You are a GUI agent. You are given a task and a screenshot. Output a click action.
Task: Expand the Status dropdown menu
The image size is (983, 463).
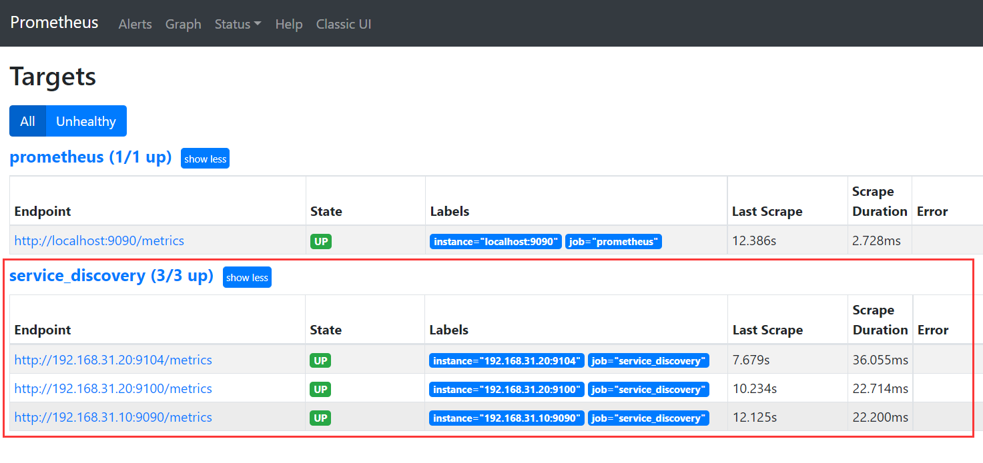click(238, 24)
